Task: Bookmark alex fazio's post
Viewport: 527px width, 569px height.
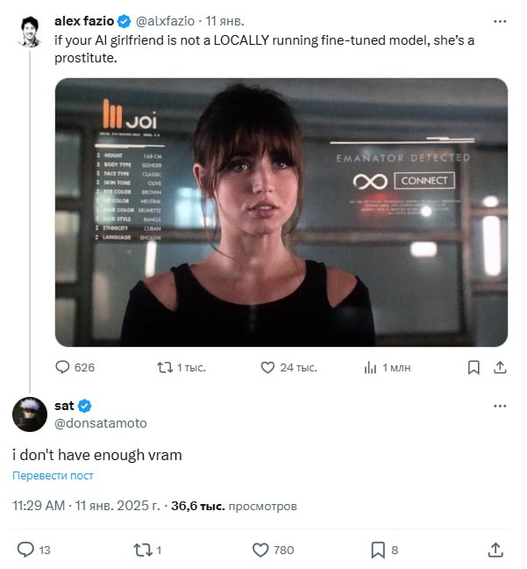Action: [x=474, y=367]
